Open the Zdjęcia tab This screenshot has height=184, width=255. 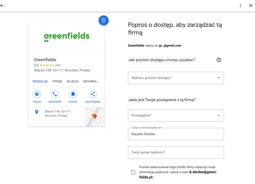(73, 81)
